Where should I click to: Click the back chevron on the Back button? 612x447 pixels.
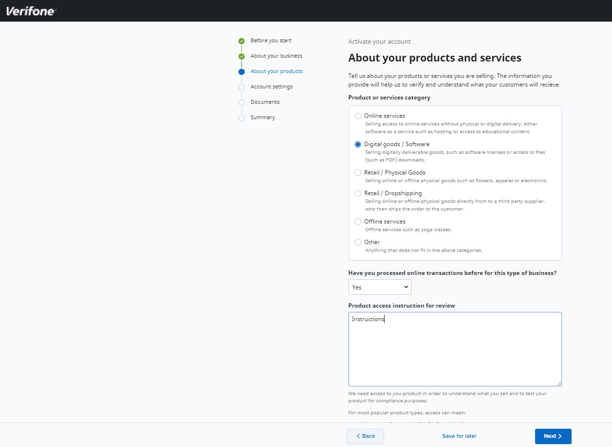click(358, 436)
